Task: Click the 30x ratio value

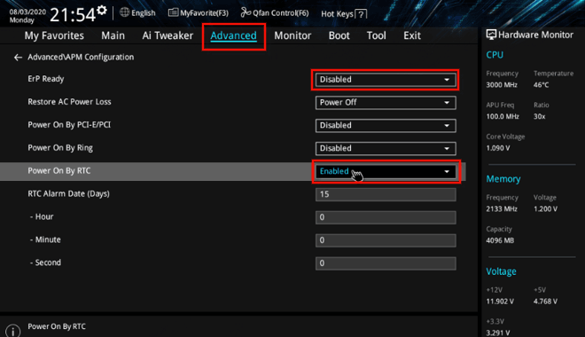Action: pos(540,116)
